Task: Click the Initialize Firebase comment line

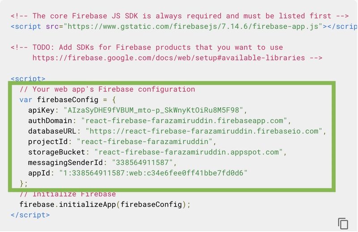Action: pos(68,194)
